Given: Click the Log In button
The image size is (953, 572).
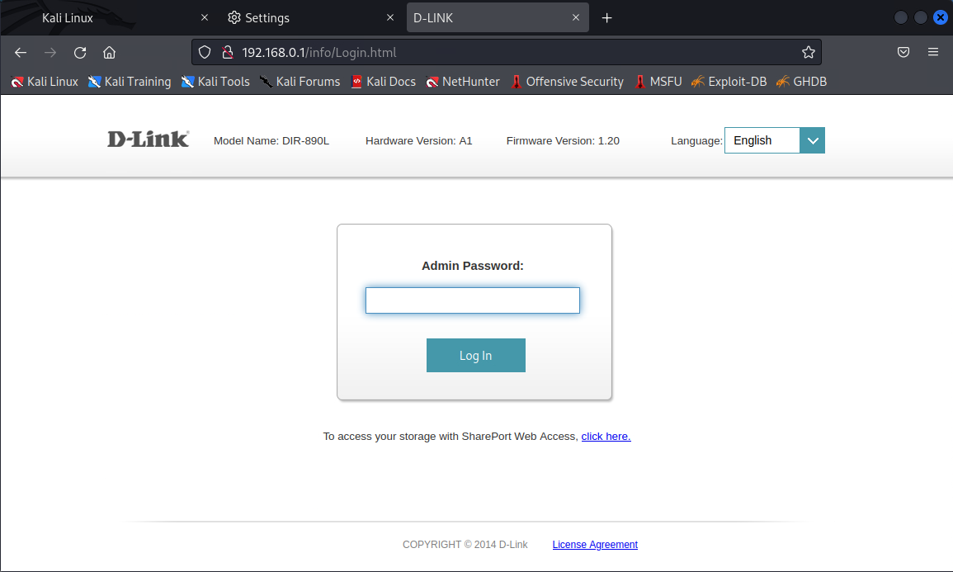Looking at the screenshot, I should point(476,356).
